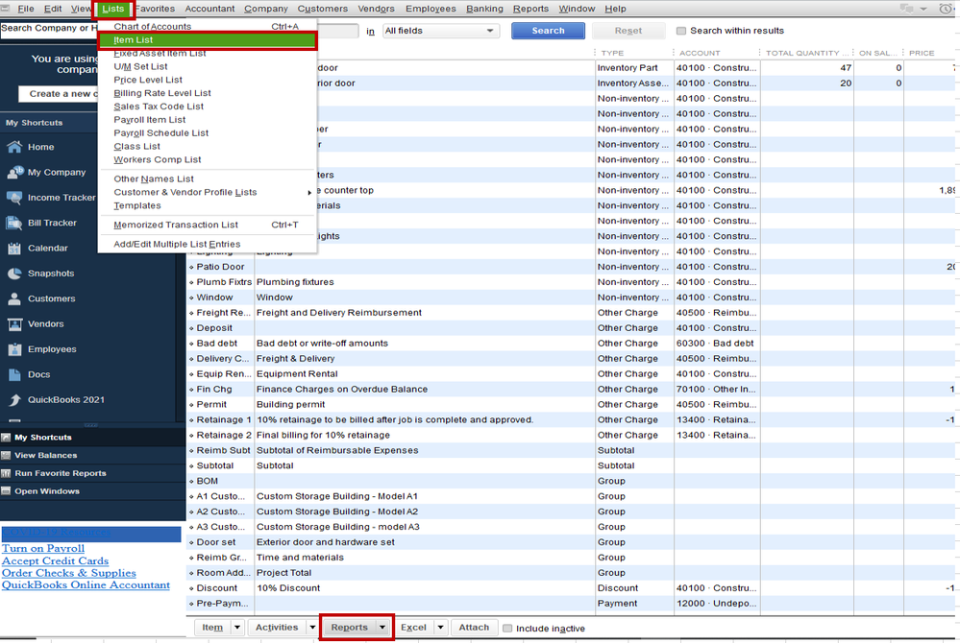
Task: Select the Retainage 1 item row
Action: 572,419
